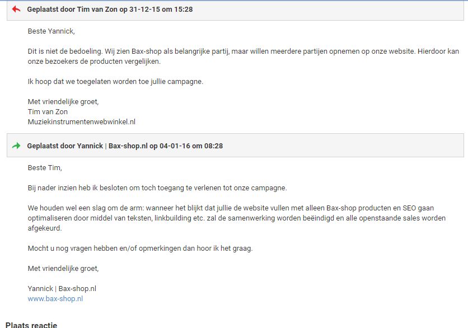Image resolution: width=468 pixels, height=328 pixels.
Task: Click line starting 'optimaliseren door middel van teksten'
Action: (237, 218)
